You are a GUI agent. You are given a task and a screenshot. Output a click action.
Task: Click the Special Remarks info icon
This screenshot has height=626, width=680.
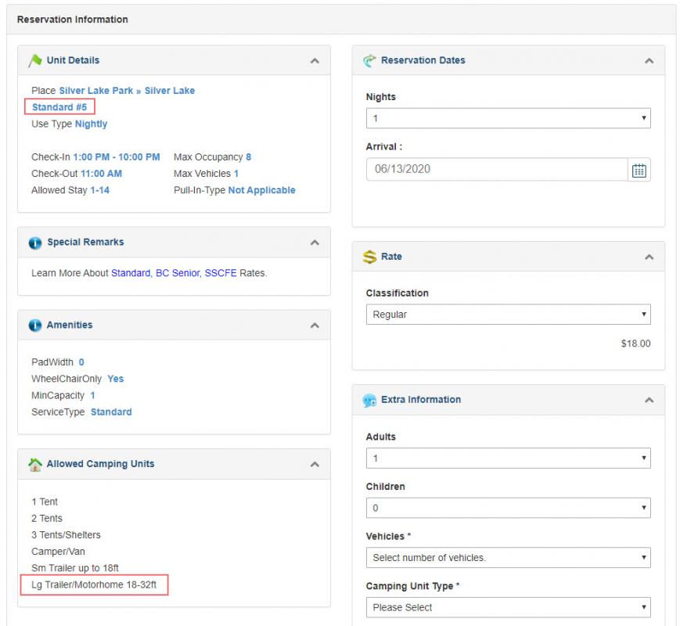point(35,243)
